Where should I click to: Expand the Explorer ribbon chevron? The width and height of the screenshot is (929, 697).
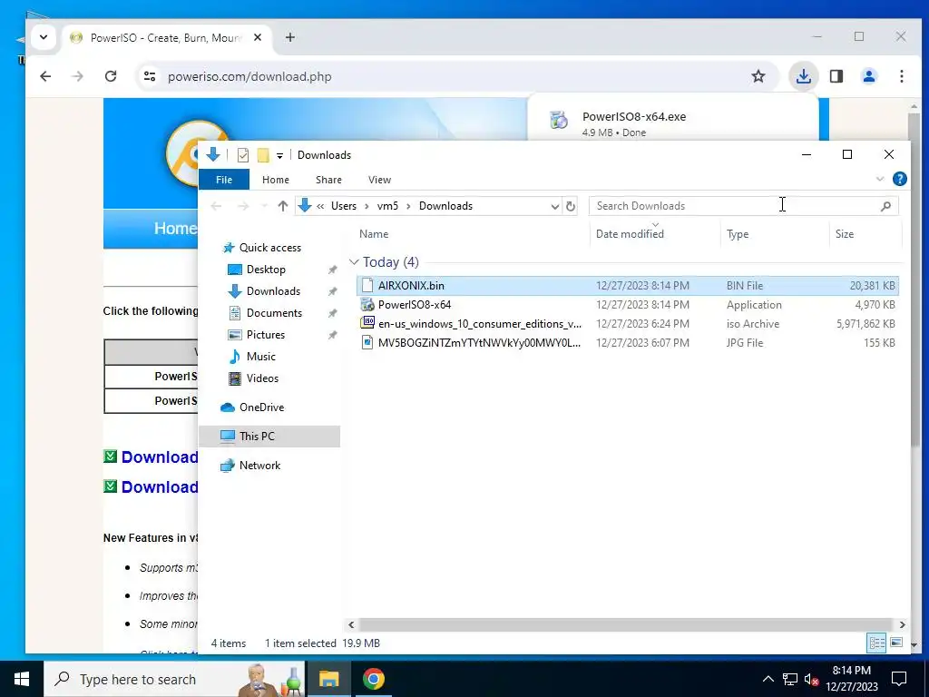tap(880, 179)
